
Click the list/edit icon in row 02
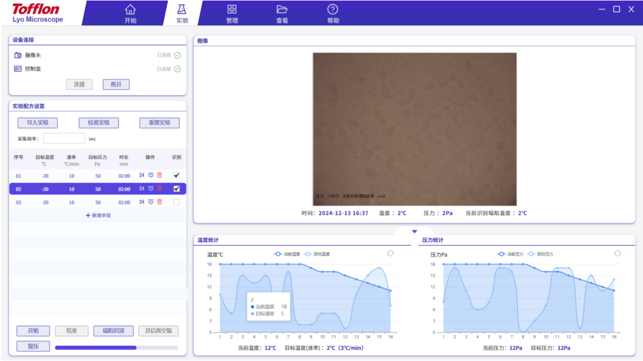151,189
